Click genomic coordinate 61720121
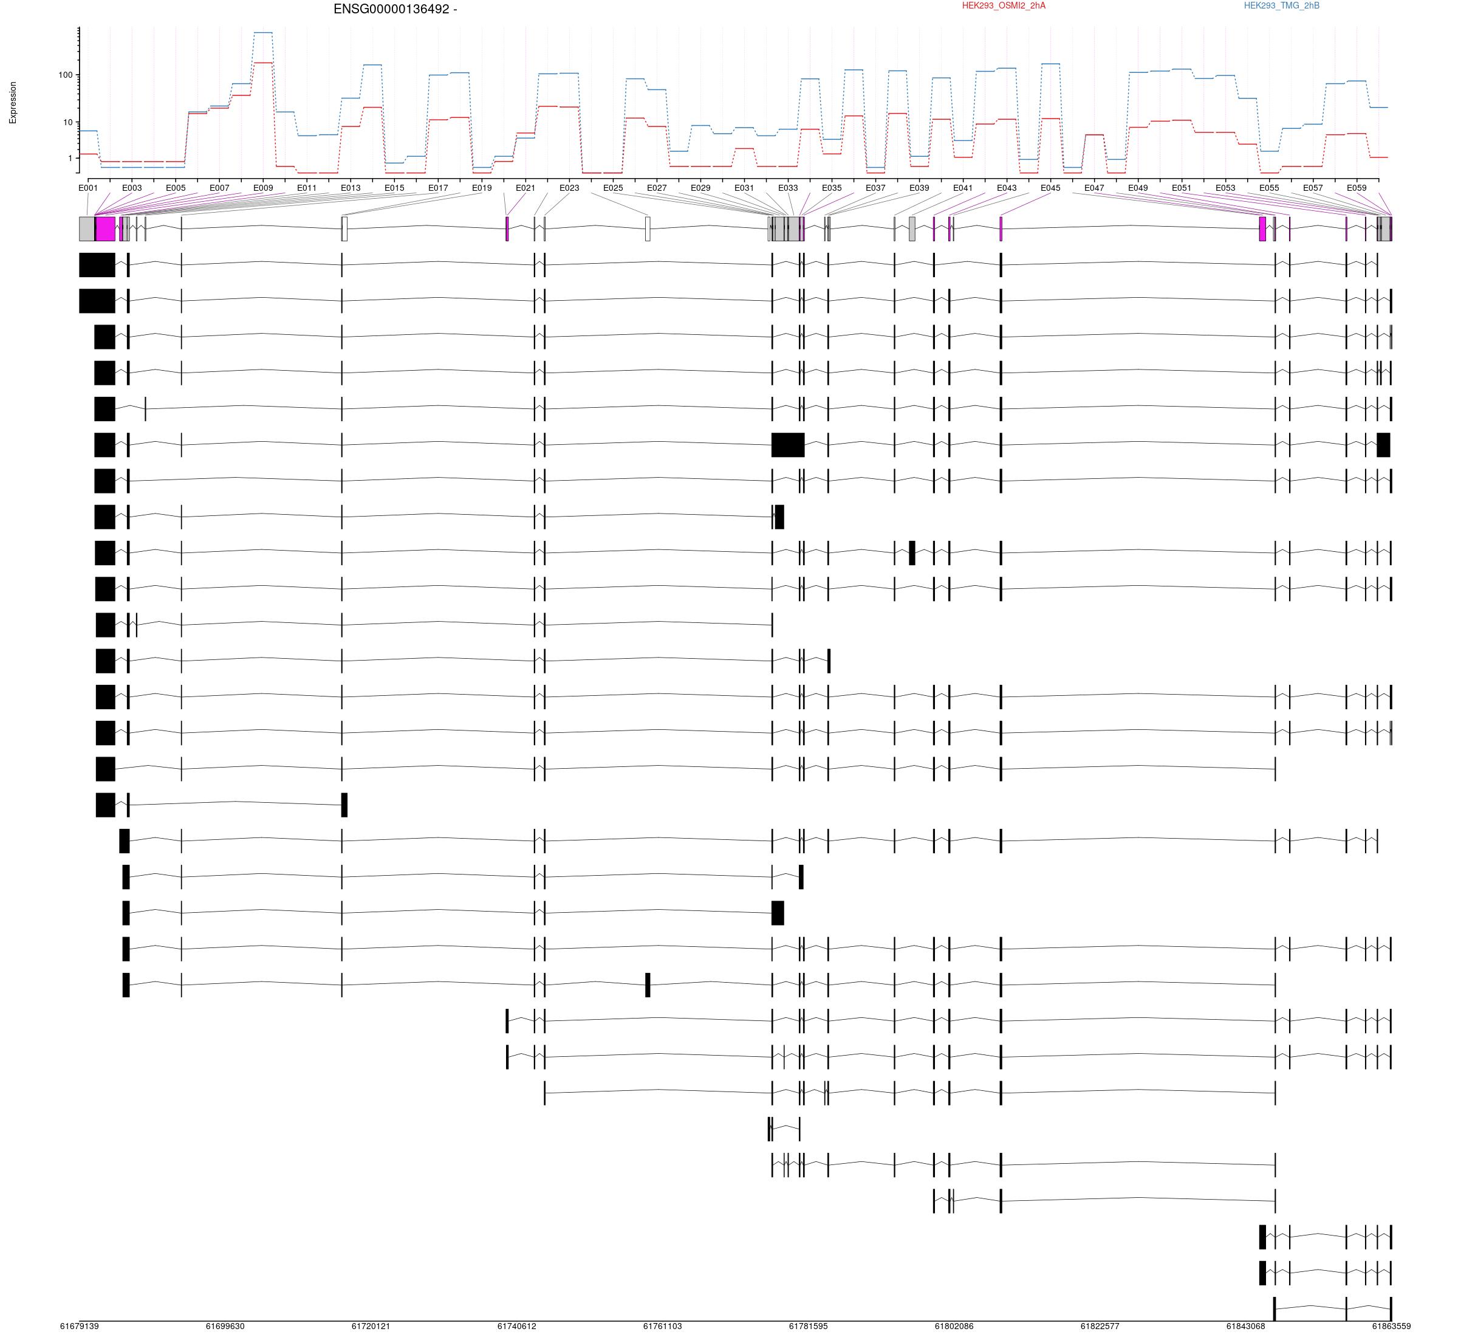This screenshot has width=1458, height=1337. 371,1326
